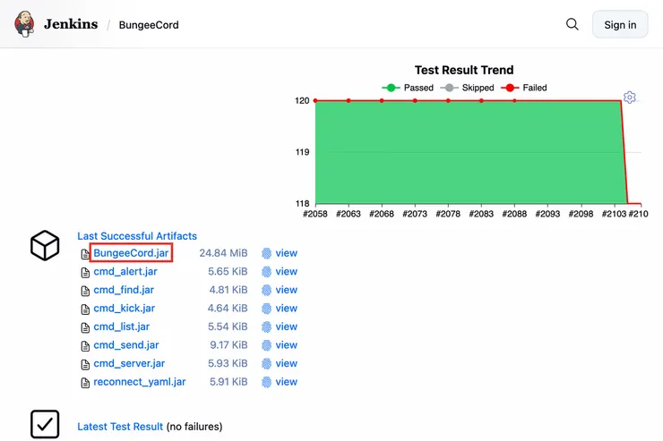This screenshot has height=441, width=663.
Task: Click the 5.93 KiB file size
Action: tap(228, 363)
